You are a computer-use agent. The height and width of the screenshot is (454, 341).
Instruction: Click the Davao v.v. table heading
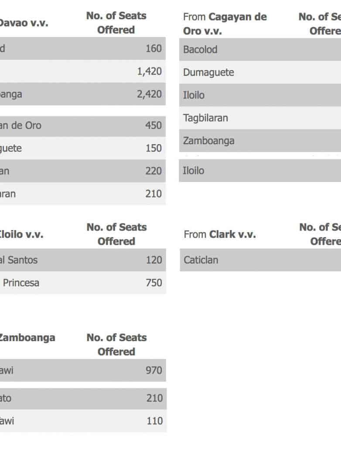(23, 23)
